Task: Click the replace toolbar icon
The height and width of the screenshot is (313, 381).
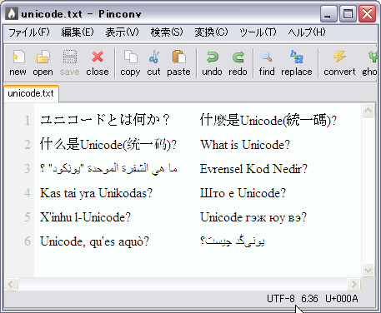Action: coord(297,57)
